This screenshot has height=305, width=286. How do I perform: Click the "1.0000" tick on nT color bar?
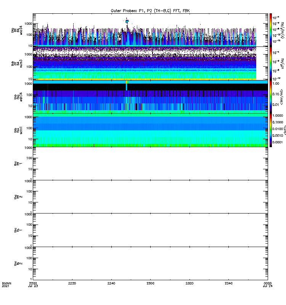(x=278, y=116)
